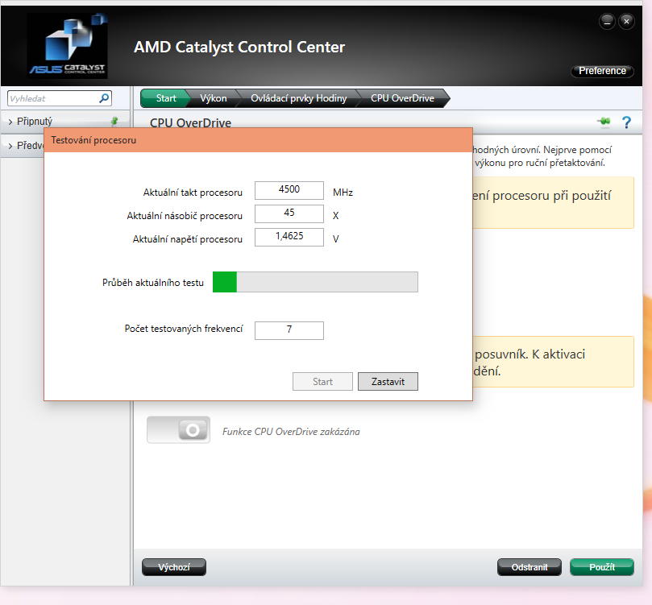Click the CPU OverDrive page heading

[190, 123]
